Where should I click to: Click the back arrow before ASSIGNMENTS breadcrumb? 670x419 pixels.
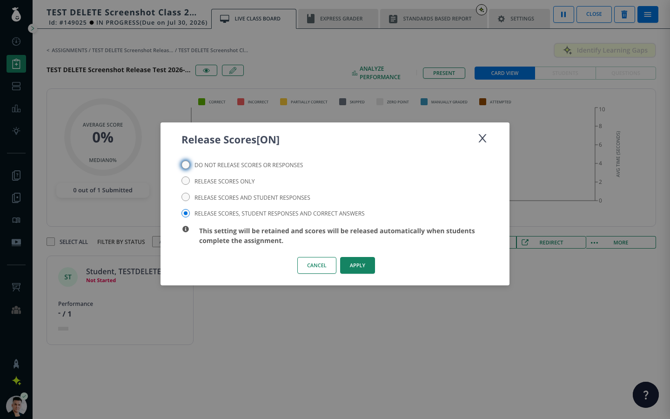48,50
